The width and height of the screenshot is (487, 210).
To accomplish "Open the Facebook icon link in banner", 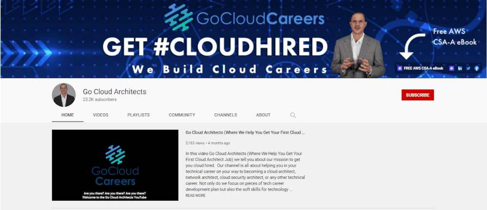I will click(x=476, y=68).
